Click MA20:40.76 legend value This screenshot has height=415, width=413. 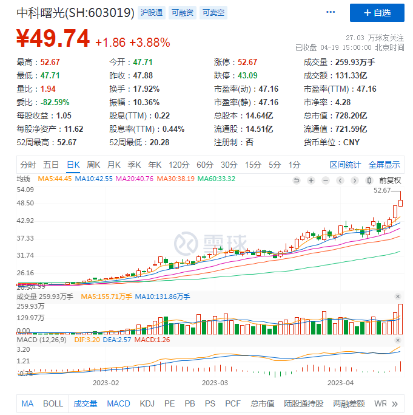pyautogui.click(x=135, y=179)
